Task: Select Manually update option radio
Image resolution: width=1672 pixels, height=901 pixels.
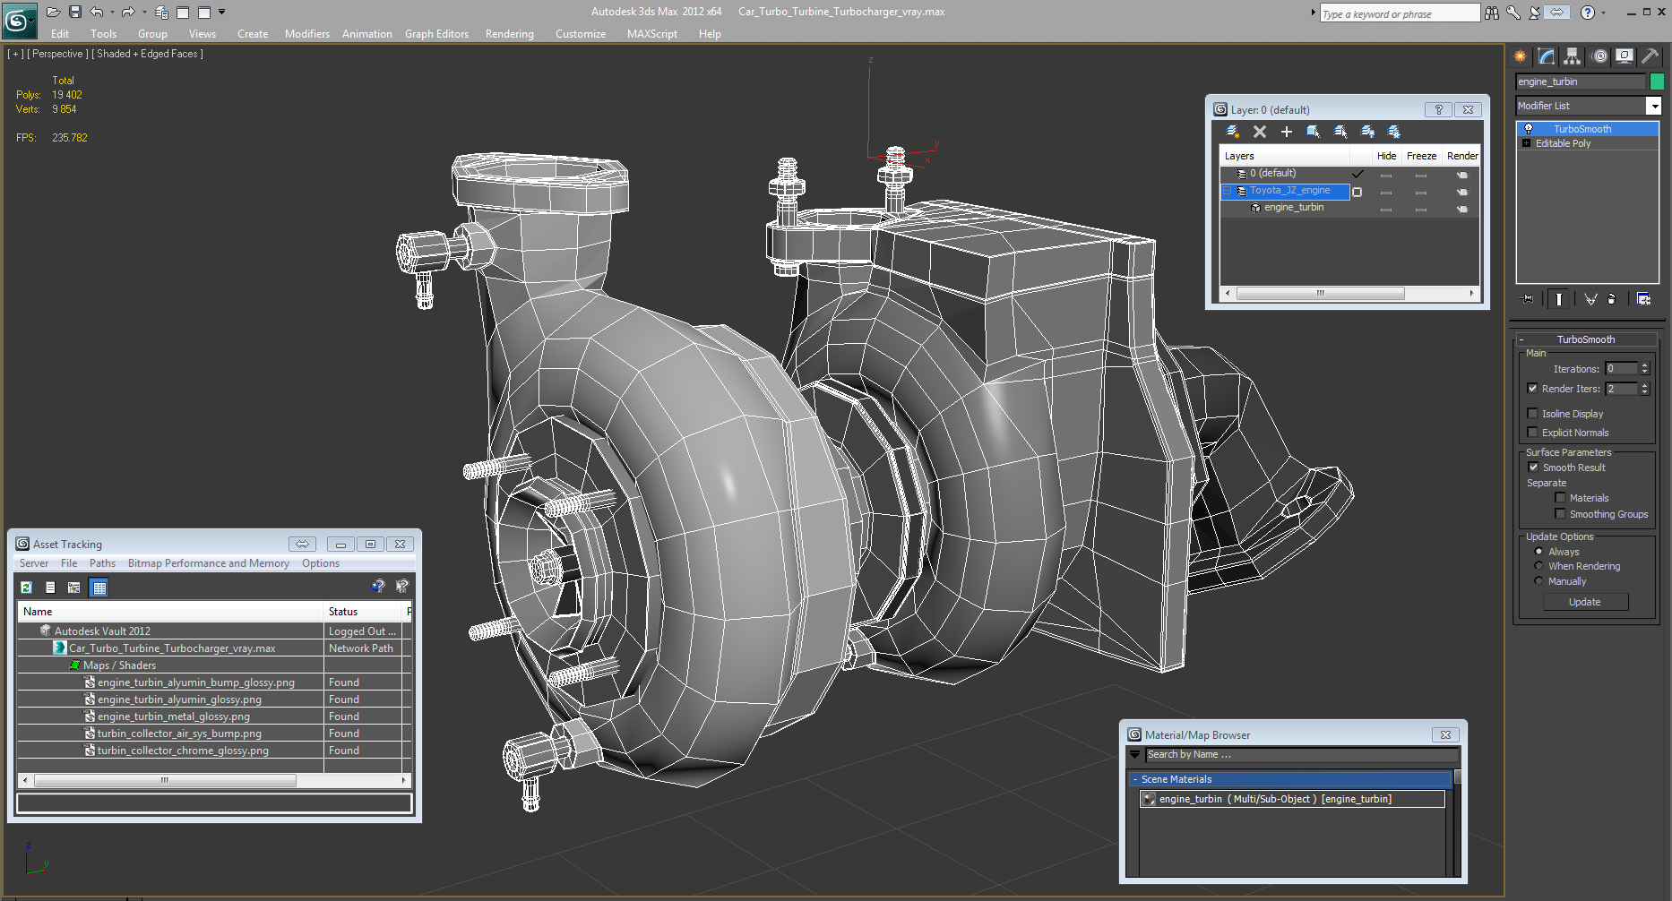Action: click(1538, 581)
